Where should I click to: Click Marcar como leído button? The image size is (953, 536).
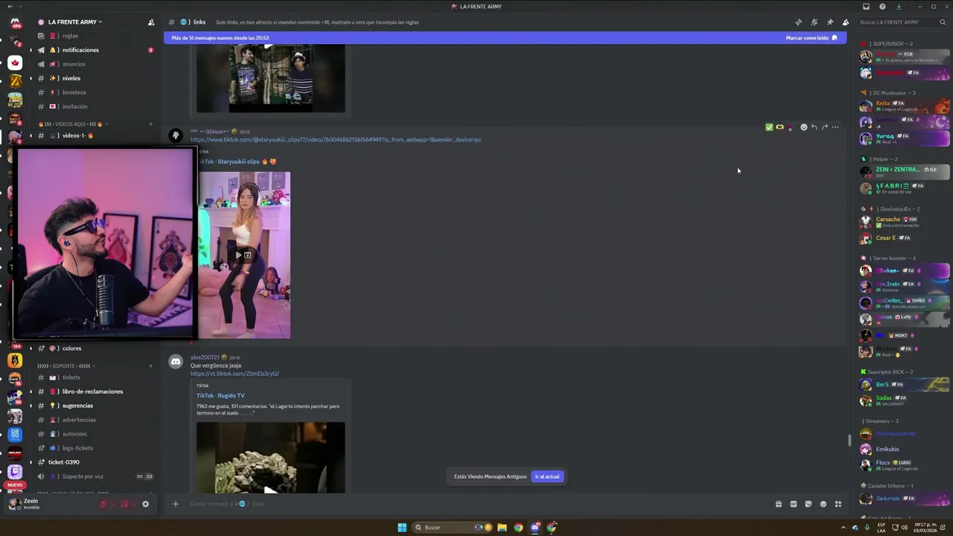tap(811, 38)
